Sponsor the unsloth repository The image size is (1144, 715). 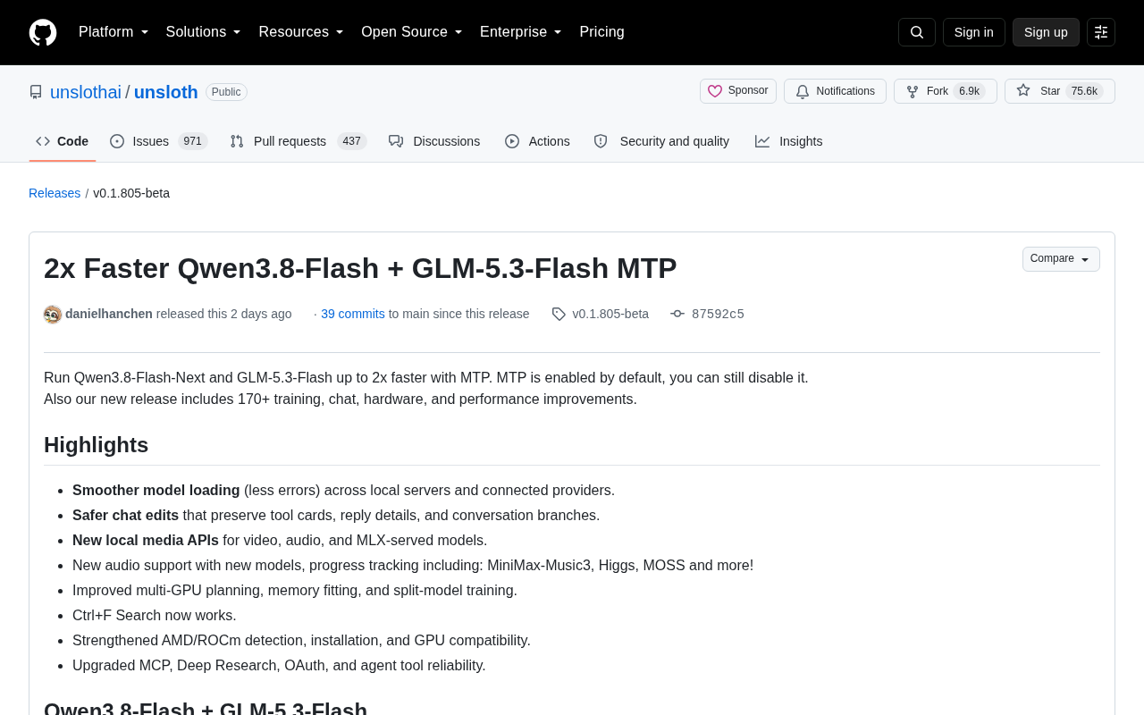point(738,91)
